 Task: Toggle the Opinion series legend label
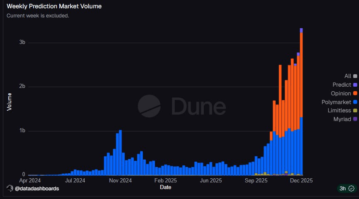[x=341, y=93]
